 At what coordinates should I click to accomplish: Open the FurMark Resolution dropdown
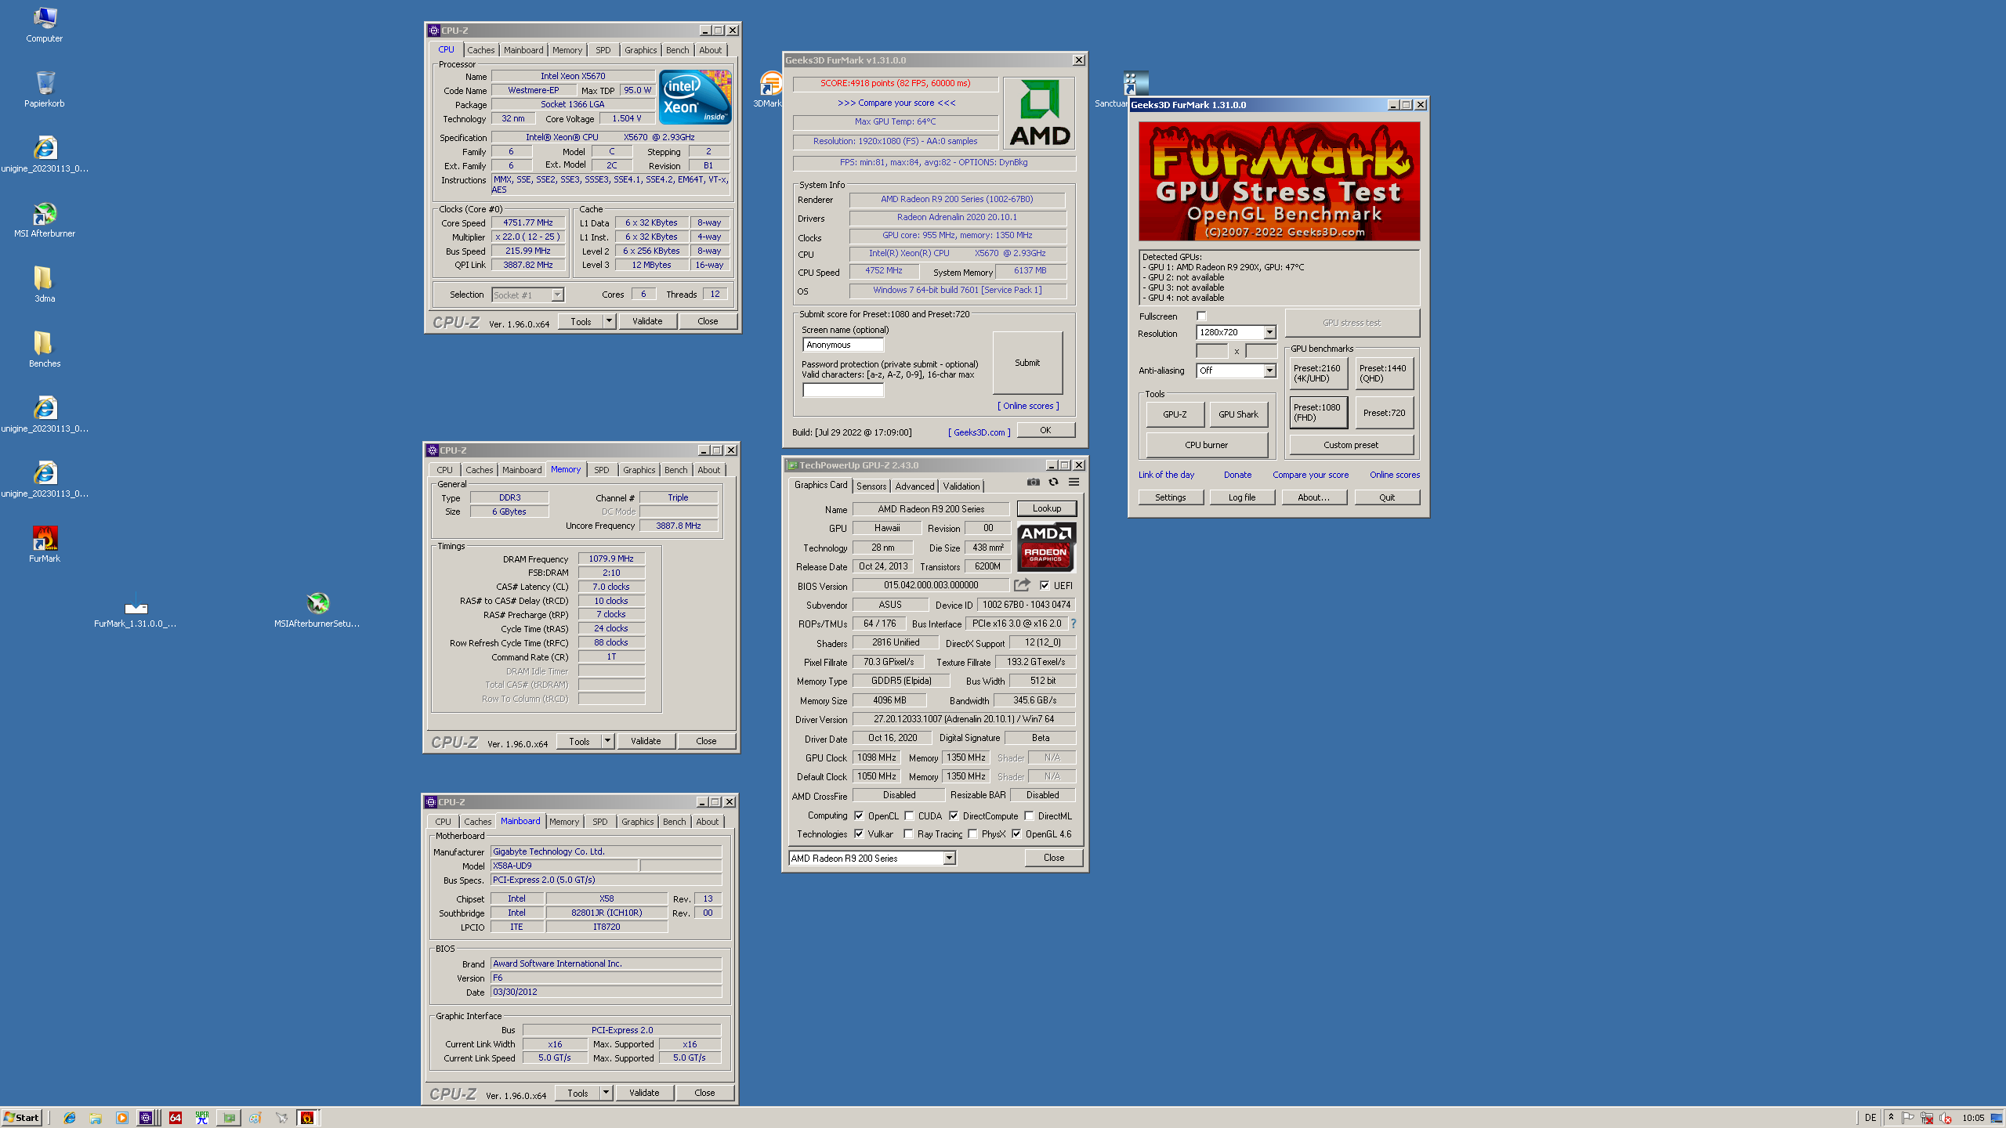click(x=1269, y=333)
